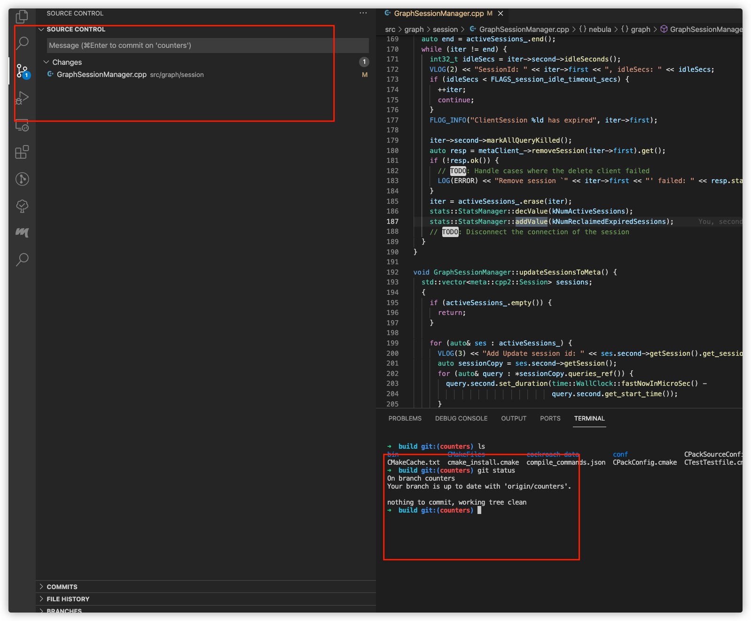Open the GitLens icon in activity bar
Viewport: 751px width, 621px height.
22,179
